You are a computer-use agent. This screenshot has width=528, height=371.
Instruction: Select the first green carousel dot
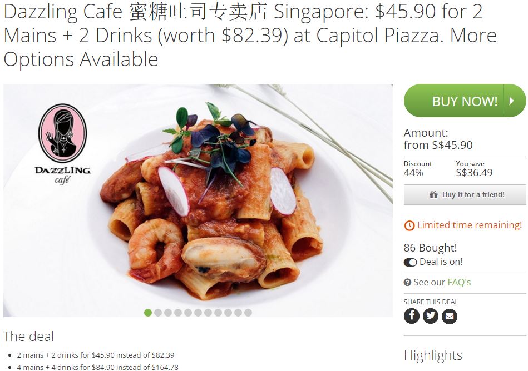pos(148,313)
